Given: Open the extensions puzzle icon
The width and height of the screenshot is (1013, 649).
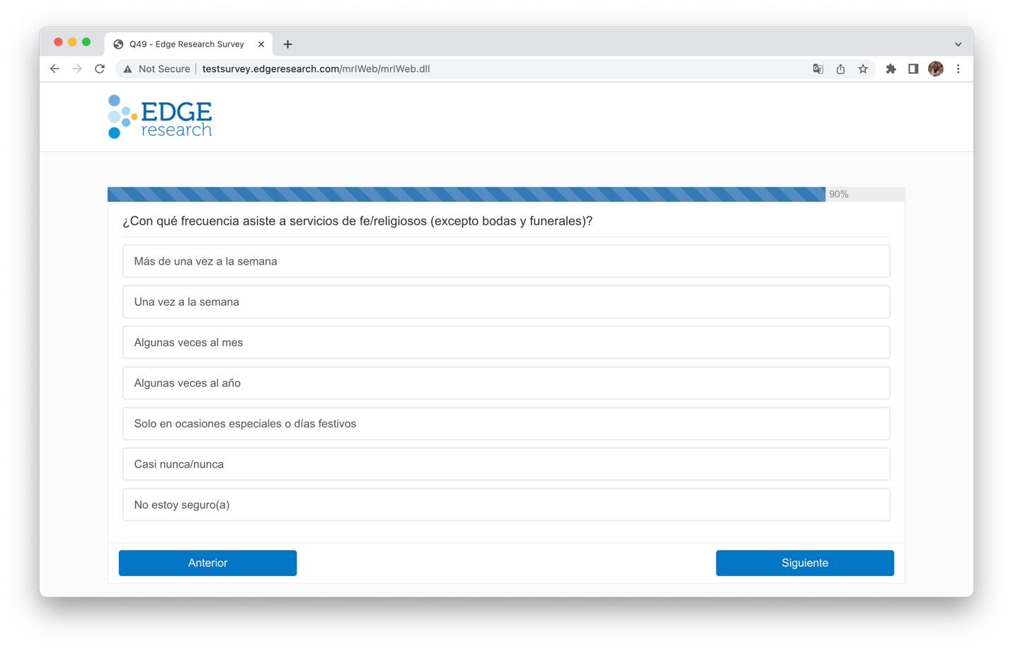Looking at the screenshot, I should point(891,69).
